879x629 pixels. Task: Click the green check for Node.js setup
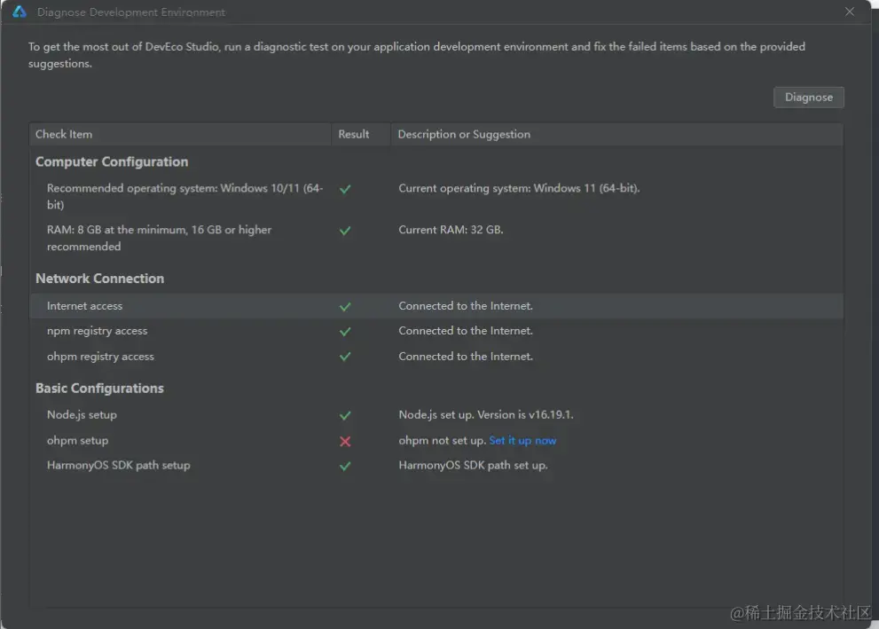click(345, 416)
